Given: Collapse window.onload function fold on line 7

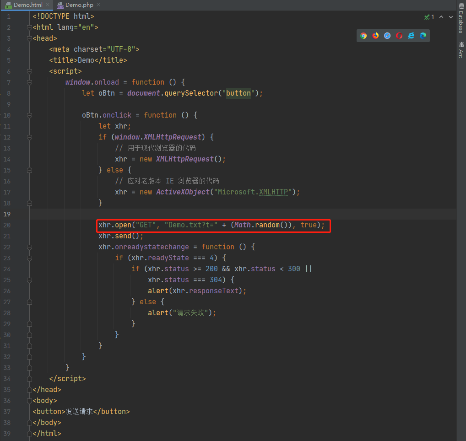Looking at the screenshot, I should [x=29, y=82].
